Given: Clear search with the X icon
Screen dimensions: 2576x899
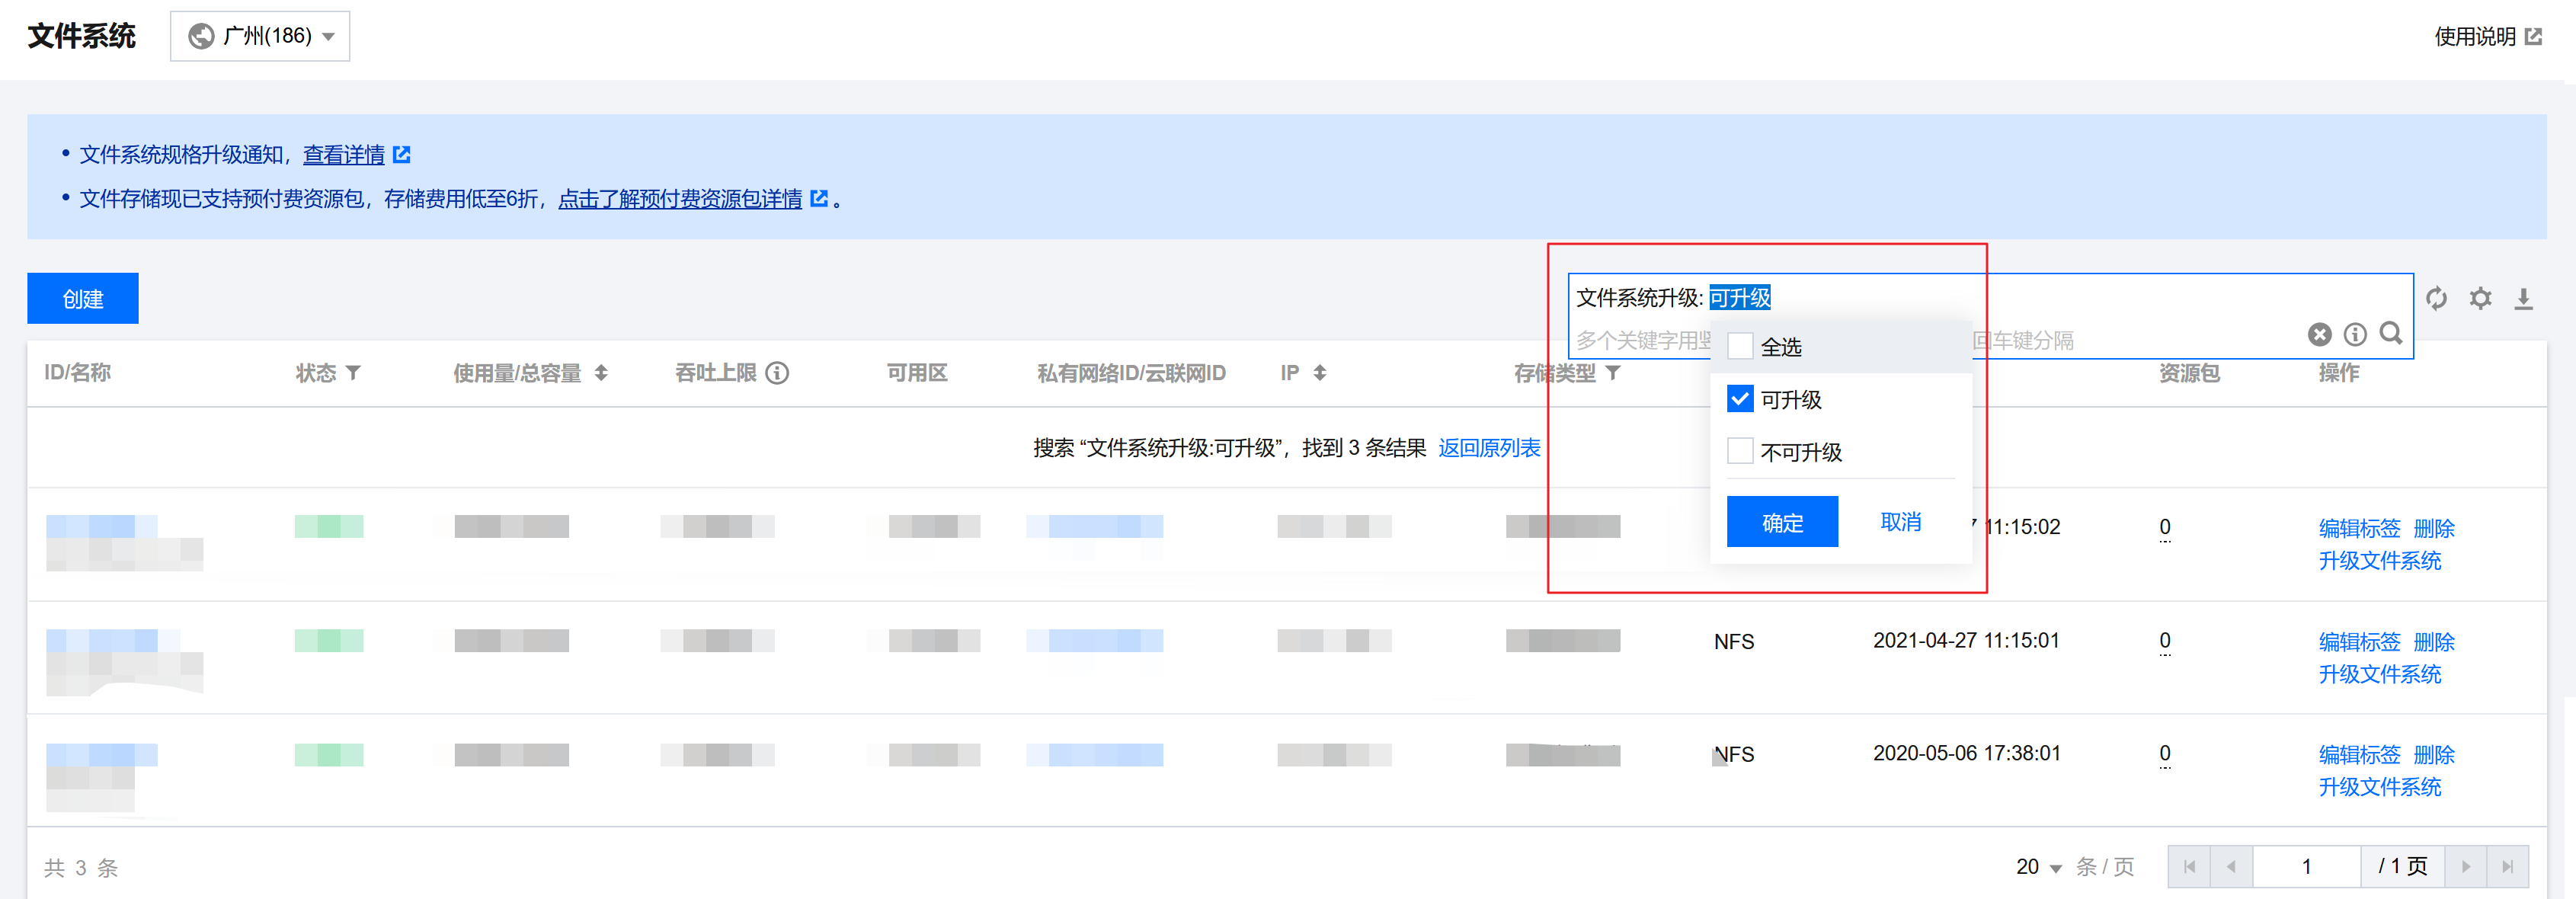Looking at the screenshot, I should pos(2319,334).
